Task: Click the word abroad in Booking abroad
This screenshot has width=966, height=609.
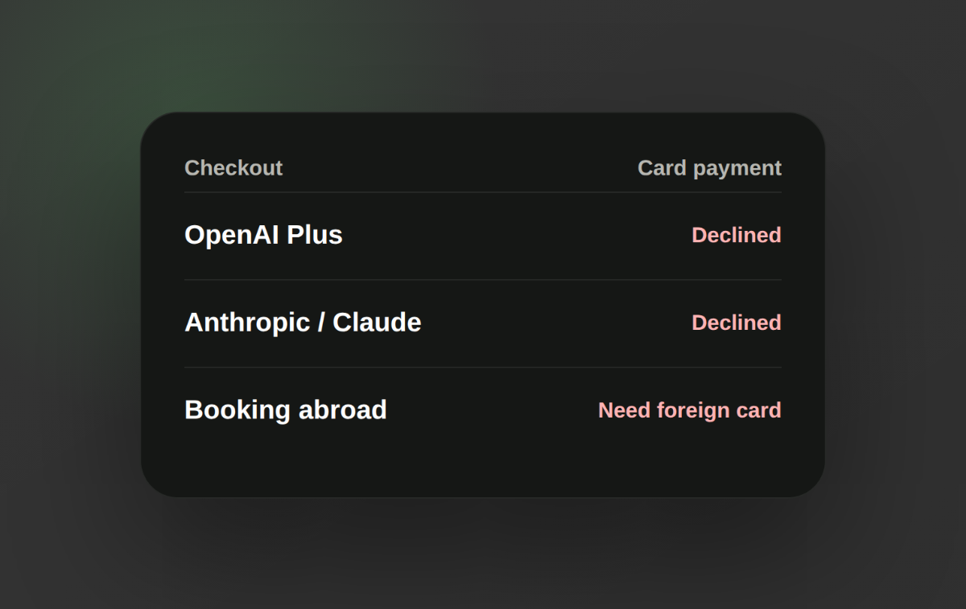Action: point(343,410)
